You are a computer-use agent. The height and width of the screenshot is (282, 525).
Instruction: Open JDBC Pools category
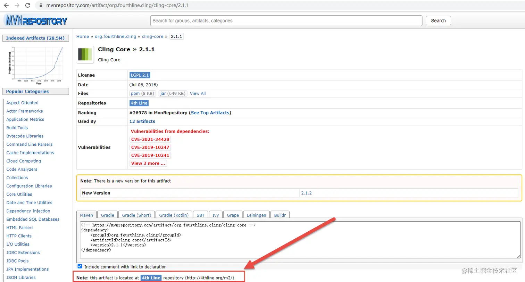pos(17,261)
